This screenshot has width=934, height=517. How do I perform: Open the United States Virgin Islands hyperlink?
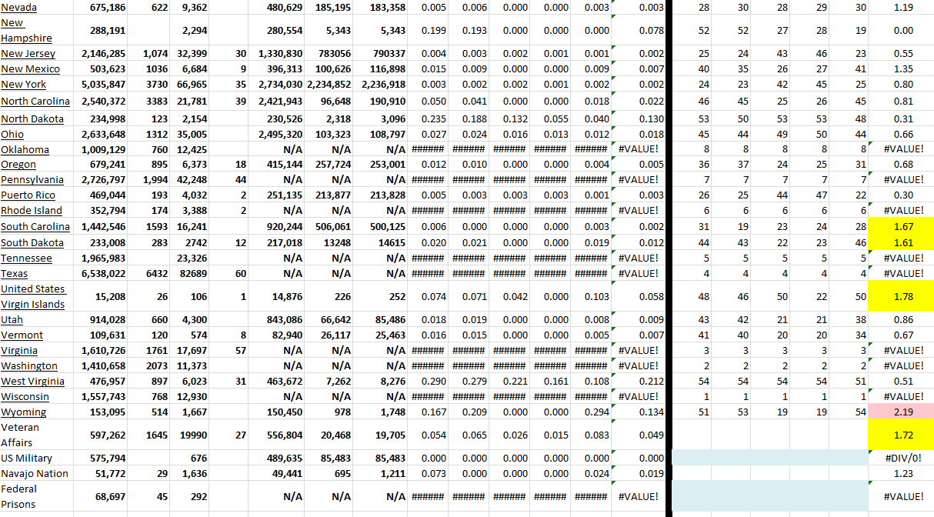pyautogui.click(x=33, y=296)
